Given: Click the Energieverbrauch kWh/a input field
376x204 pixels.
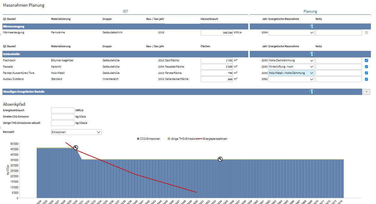Looking at the screenshot, I should [x=63, y=110].
